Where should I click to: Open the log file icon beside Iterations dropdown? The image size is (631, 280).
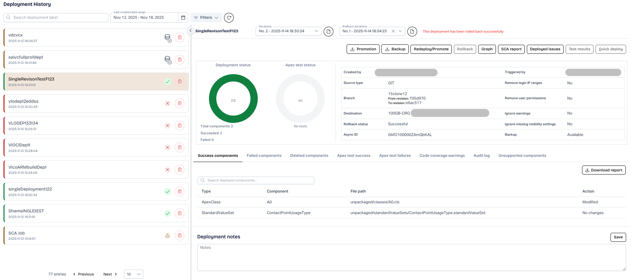point(329,32)
